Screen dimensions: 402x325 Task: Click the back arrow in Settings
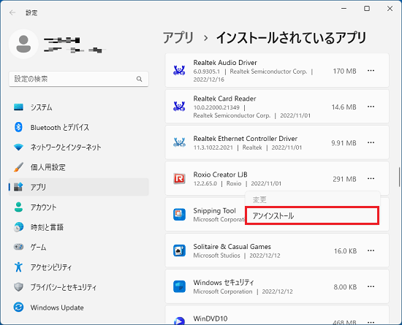(x=12, y=12)
